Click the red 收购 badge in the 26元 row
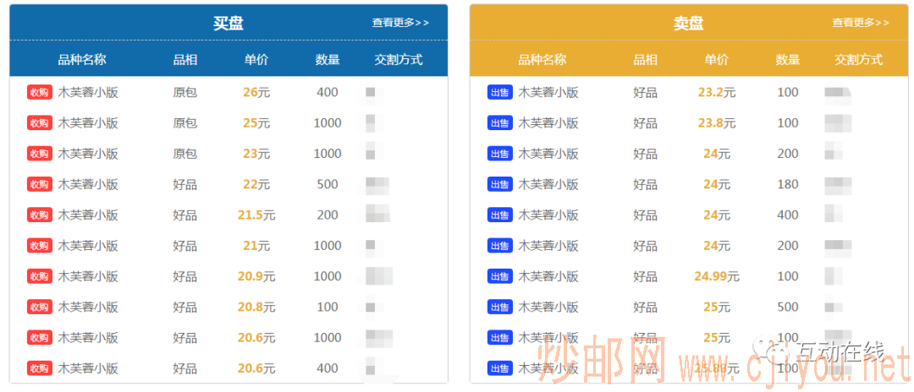This screenshot has height=392, width=914. [39, 93]
